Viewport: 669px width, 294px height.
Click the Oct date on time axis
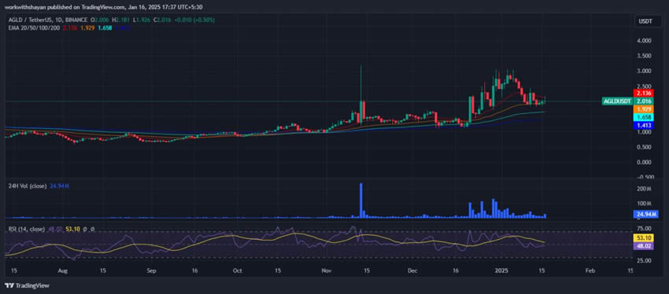coord(238,270)
